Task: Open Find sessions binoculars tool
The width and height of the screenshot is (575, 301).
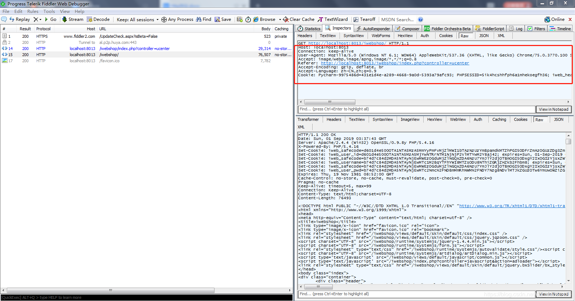Action: pos(203,19)
